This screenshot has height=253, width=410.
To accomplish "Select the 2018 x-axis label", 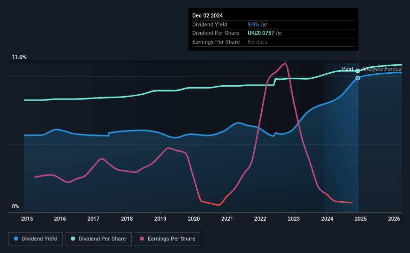I will tap(127, 219).
